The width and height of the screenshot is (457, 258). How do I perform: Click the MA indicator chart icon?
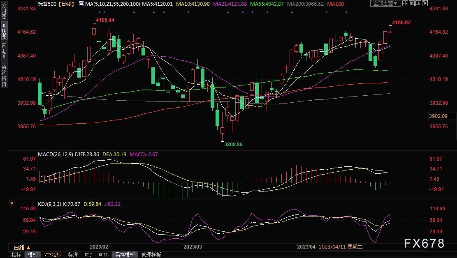coord(81,4)
